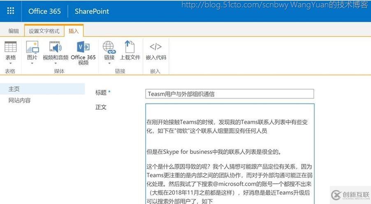
Task: Expand the 表格 dropdown arrow
Action: 10,63
